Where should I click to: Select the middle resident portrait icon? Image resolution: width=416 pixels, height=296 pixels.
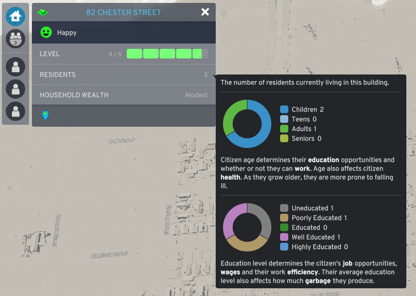(x=15, y=89)
